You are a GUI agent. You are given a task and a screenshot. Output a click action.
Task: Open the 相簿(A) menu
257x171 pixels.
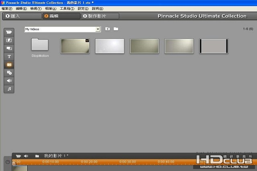(51, 9)
